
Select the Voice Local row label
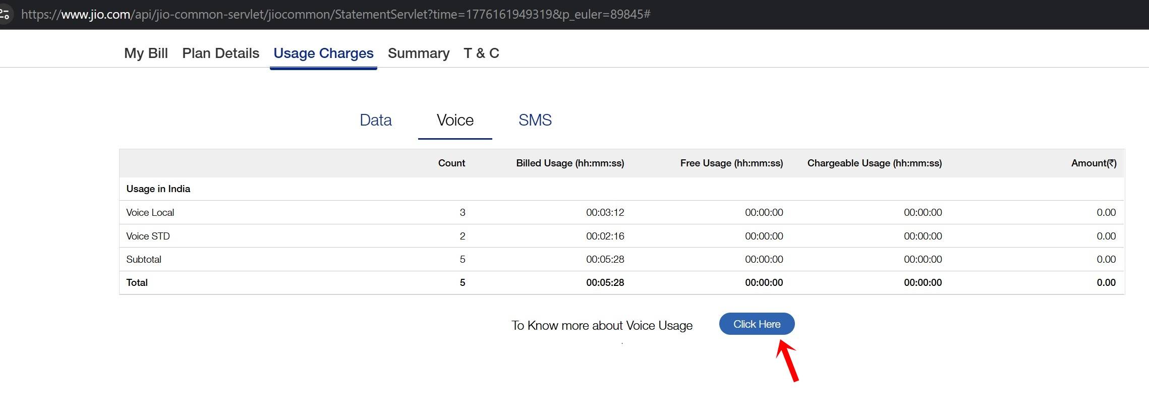[150, 212]
